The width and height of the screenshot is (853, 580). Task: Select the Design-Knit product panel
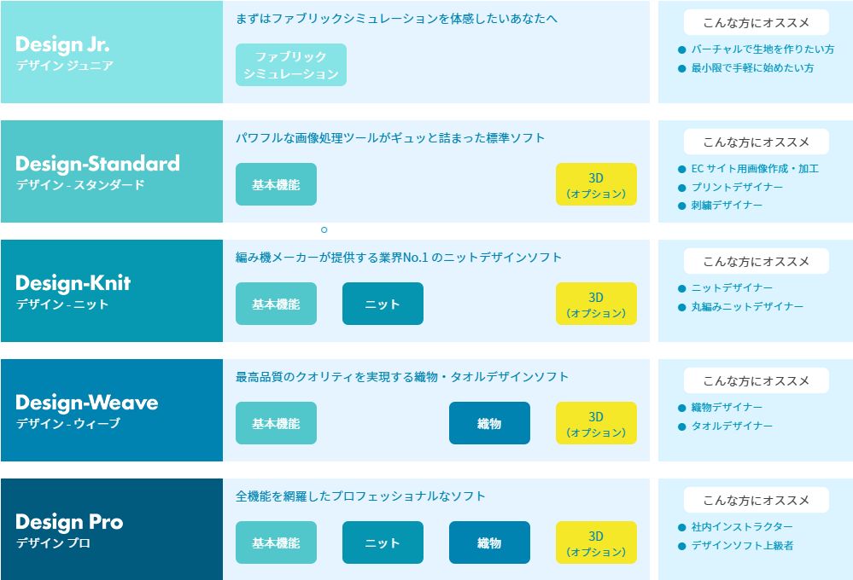pos(112,291)
